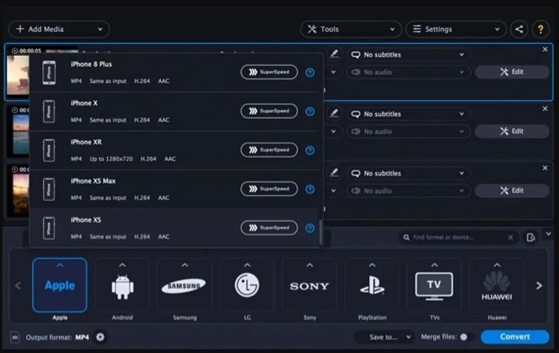The image size is (559, 353).
Task: Click Edit button for the first file
Action: point(512,72)
